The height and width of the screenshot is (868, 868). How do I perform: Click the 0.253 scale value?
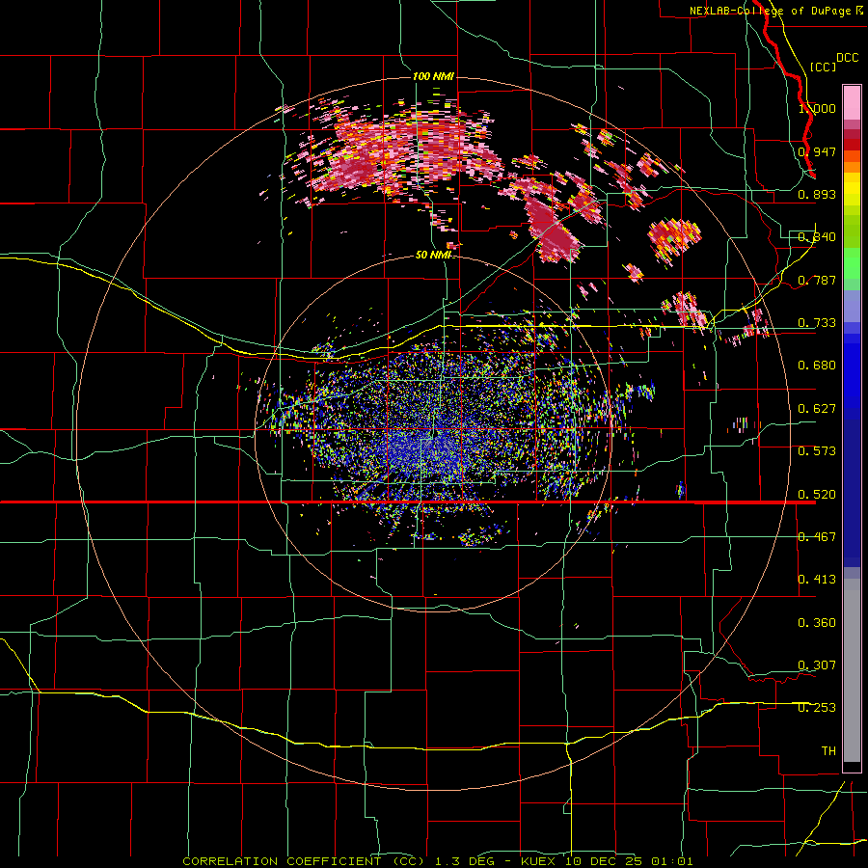coord(817,708)
